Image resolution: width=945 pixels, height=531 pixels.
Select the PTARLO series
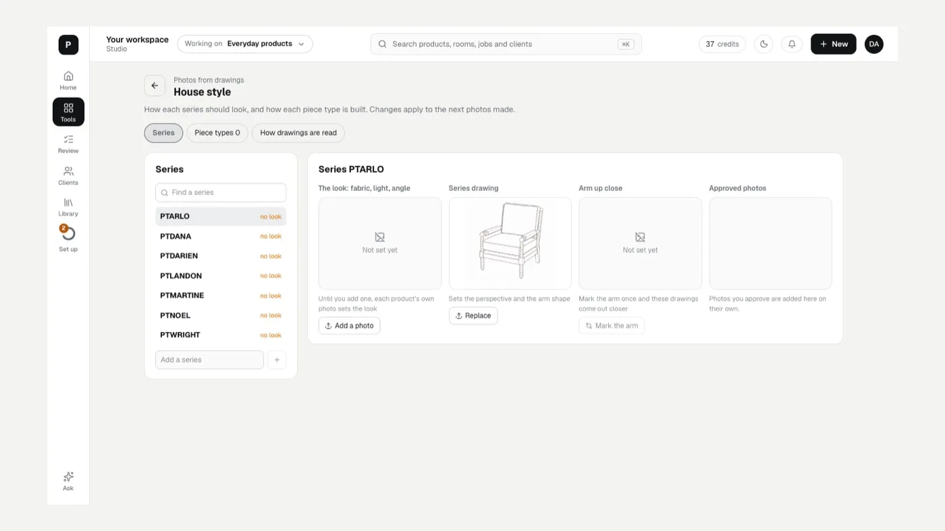pyautogui.click(x=221, y=217)
